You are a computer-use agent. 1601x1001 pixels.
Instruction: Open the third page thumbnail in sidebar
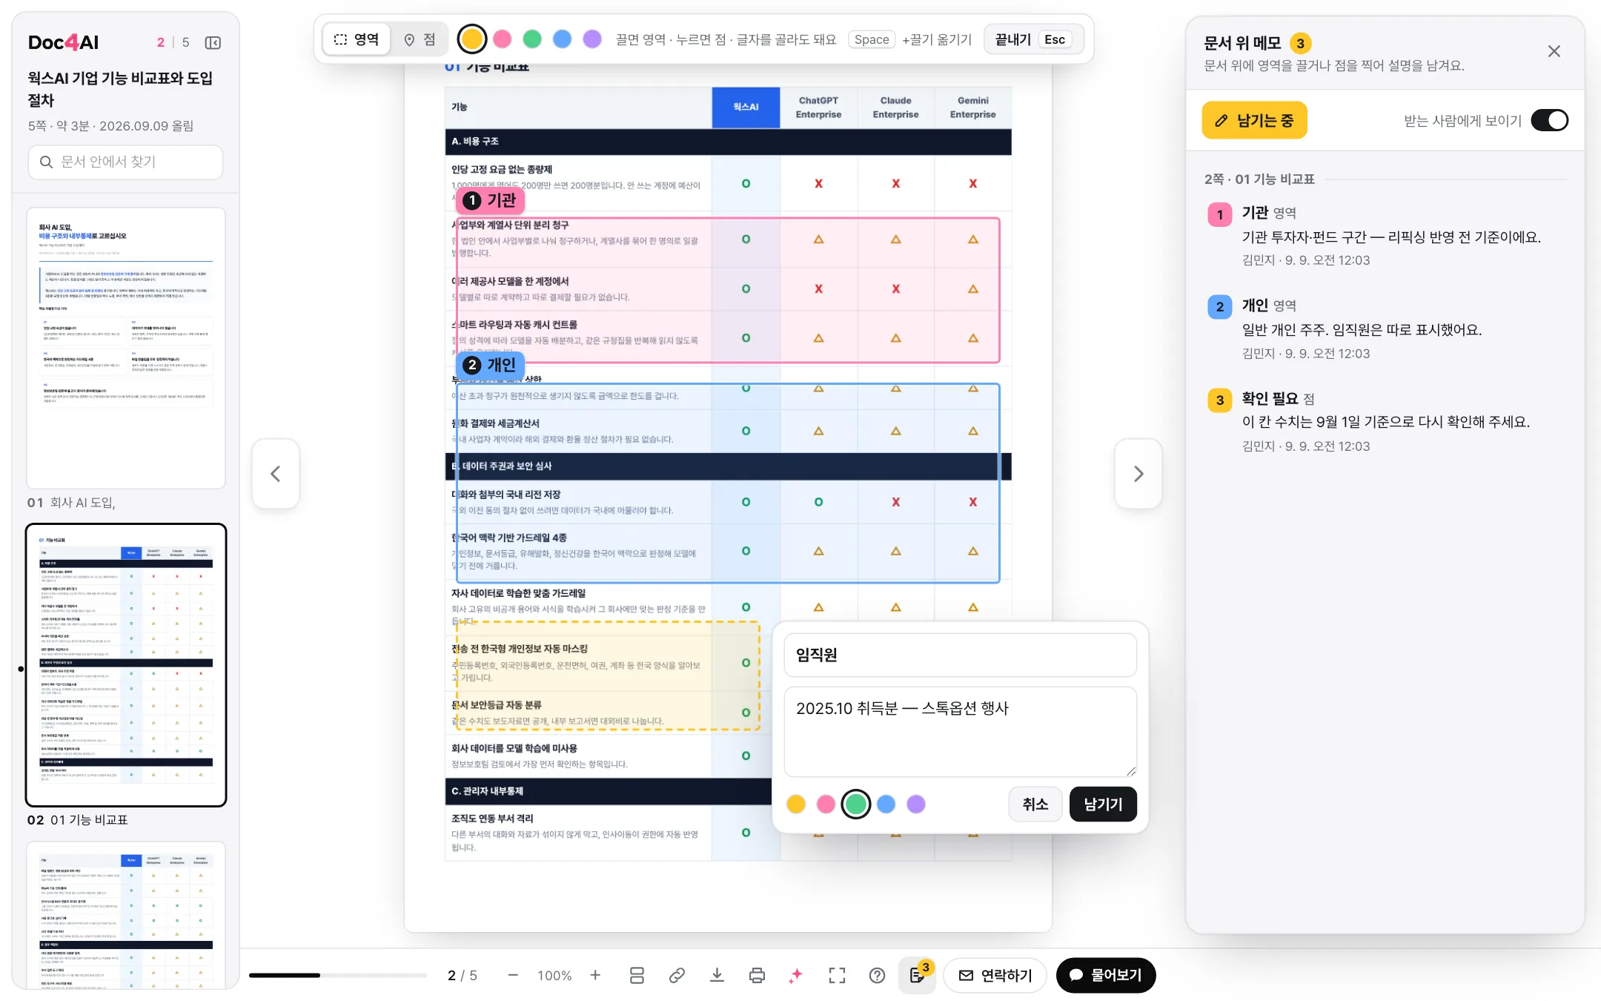coord(126,916)
